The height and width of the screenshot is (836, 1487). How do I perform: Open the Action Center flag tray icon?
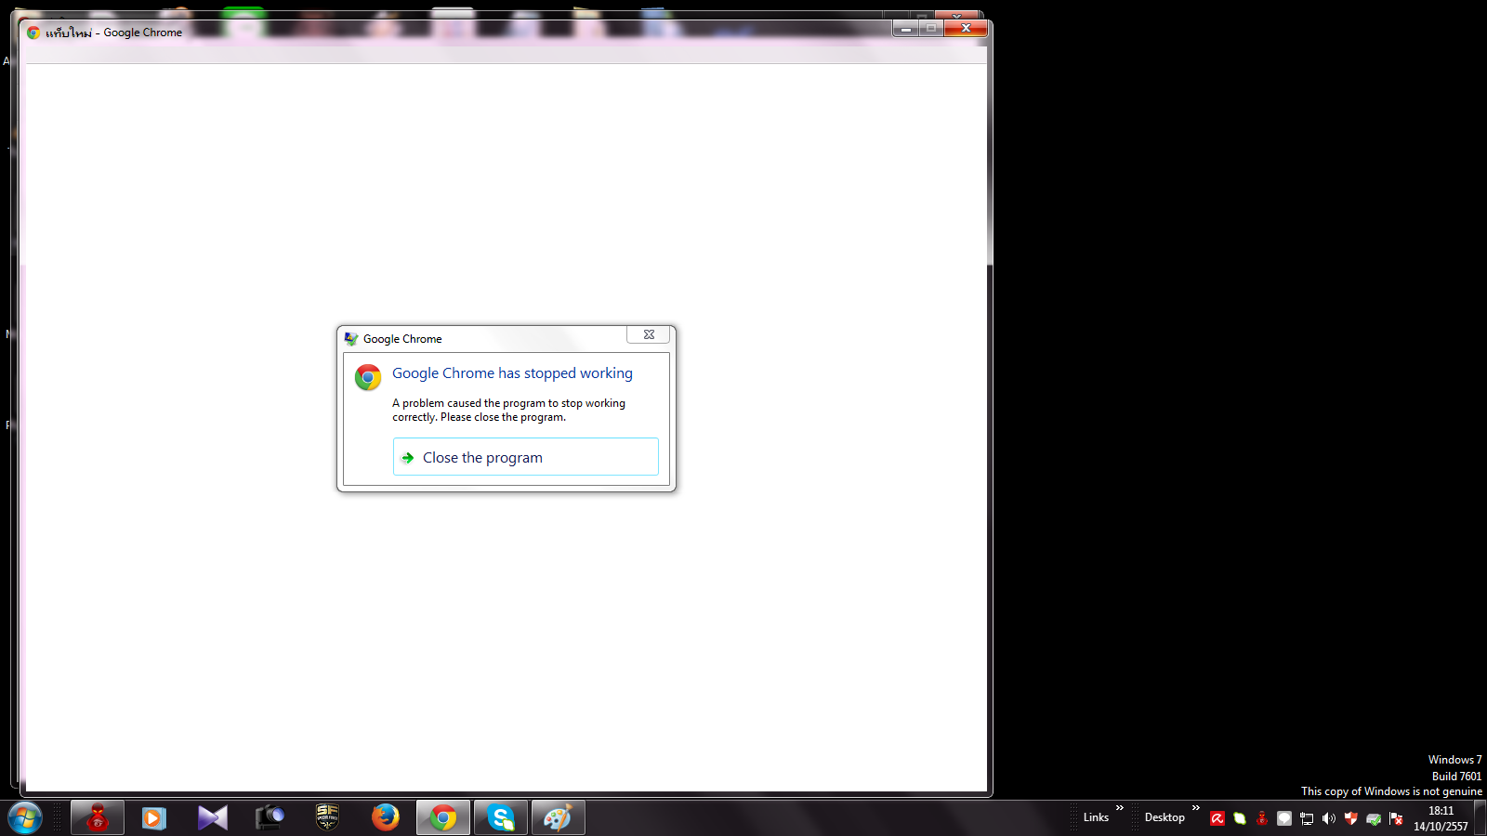coord(1396,818)
